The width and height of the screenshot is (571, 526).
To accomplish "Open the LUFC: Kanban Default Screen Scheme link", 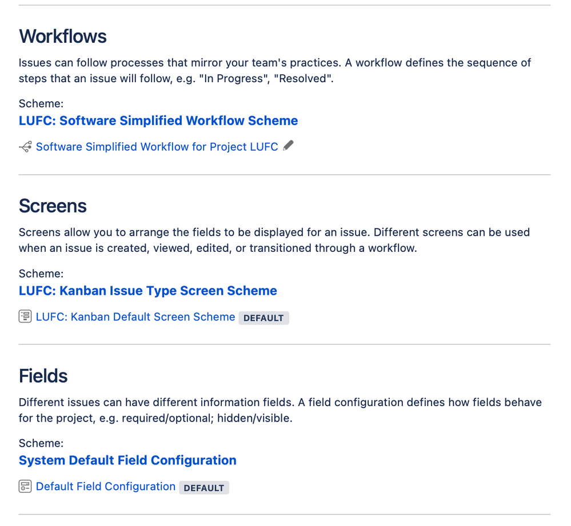I will pos(135,316).
